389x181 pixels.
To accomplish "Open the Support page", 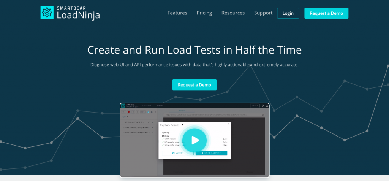I will point(263,13).
